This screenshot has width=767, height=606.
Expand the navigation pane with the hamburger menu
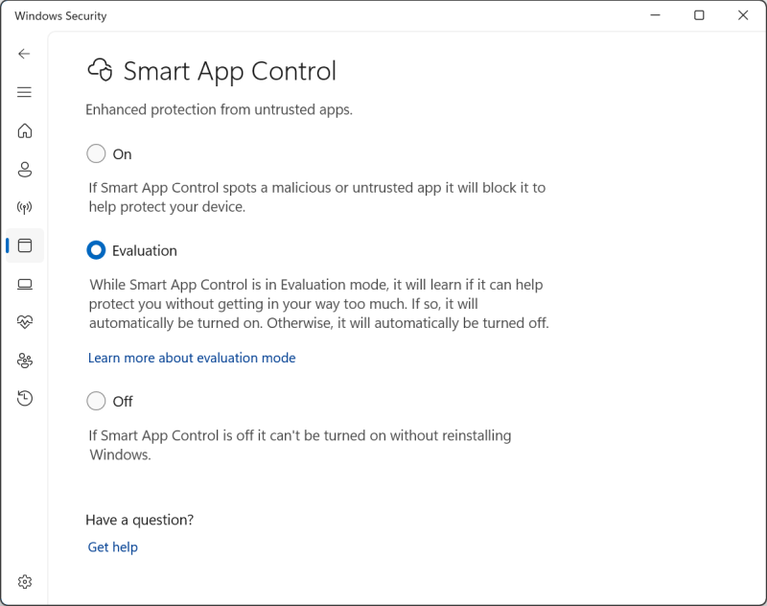coord(24,92)
